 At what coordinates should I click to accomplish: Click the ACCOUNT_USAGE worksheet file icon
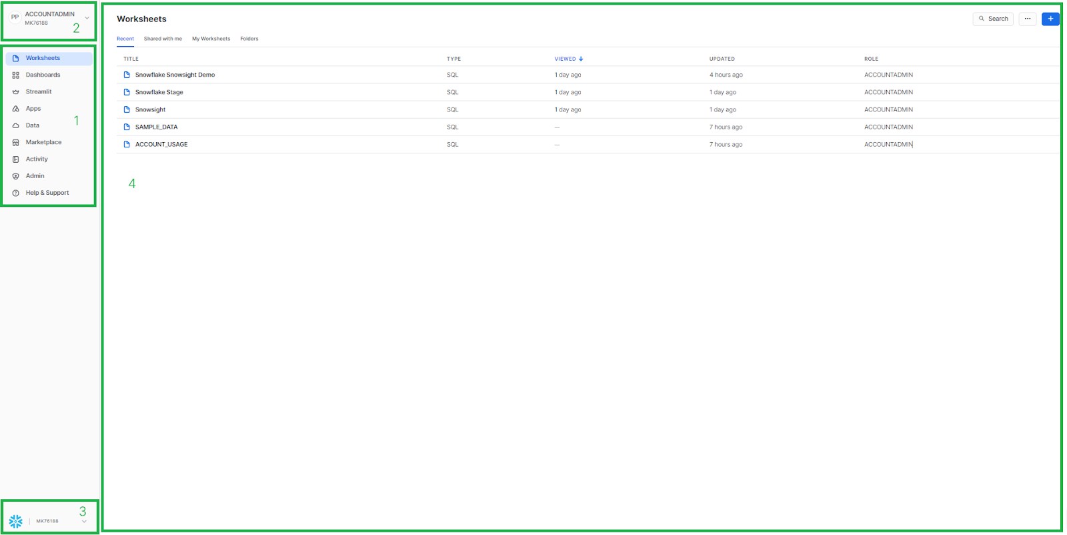pos(127,144)
